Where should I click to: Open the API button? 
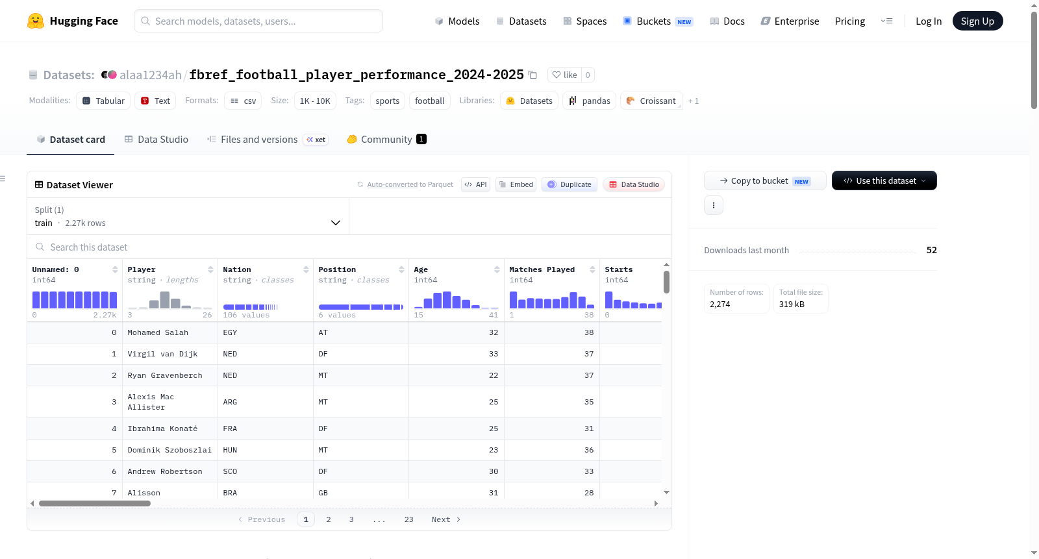475,184
